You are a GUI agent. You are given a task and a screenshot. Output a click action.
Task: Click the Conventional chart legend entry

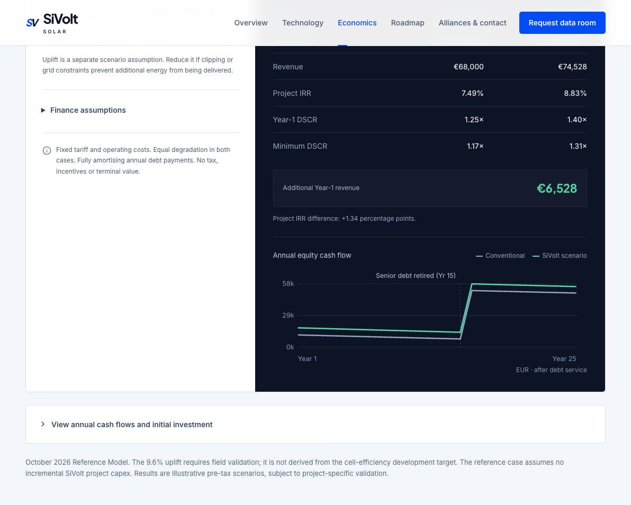(x=500, y=256)
